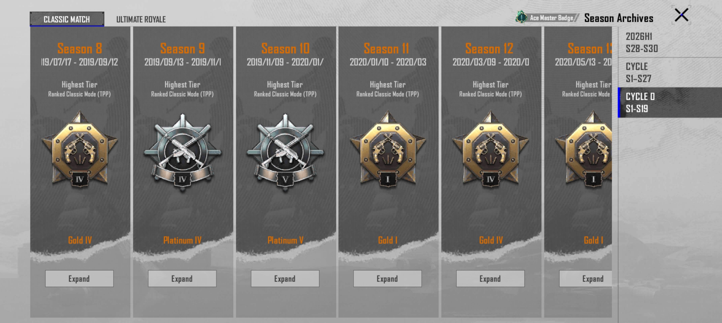
Task: Expand the Season 11 details
Action: point(387,279)
